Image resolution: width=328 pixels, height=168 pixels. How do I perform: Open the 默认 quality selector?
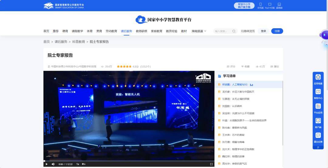tap(84, 164)
